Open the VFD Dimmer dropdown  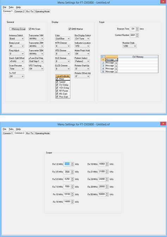62,54
